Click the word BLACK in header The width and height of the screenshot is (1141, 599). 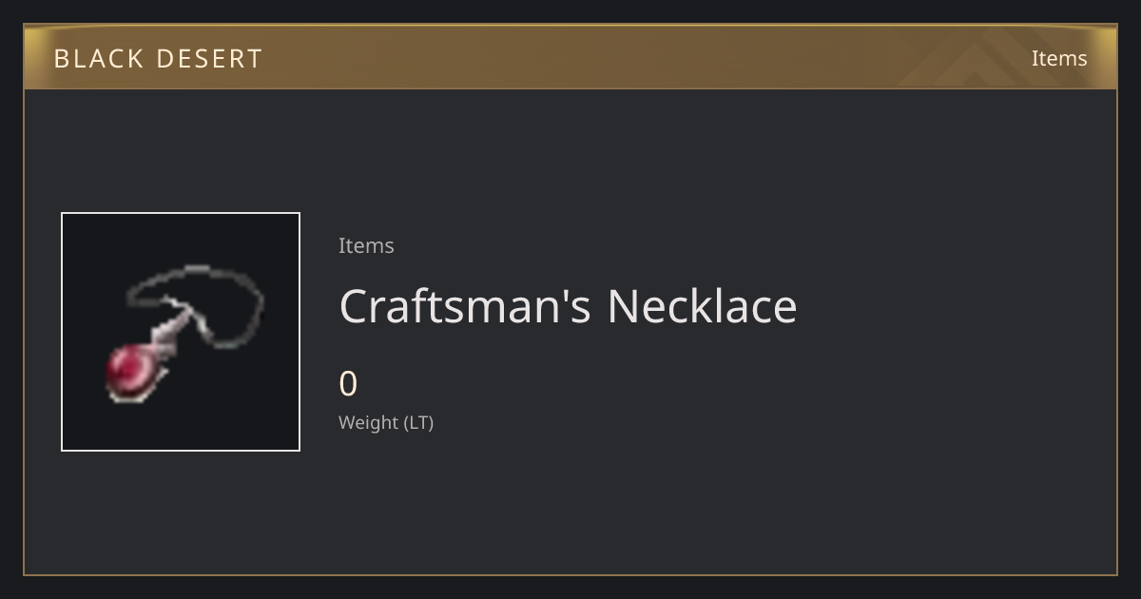97,59
